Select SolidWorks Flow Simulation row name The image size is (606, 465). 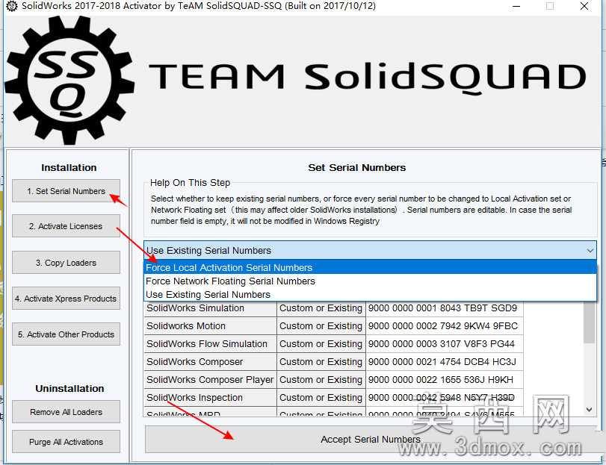tap(210, 343)
